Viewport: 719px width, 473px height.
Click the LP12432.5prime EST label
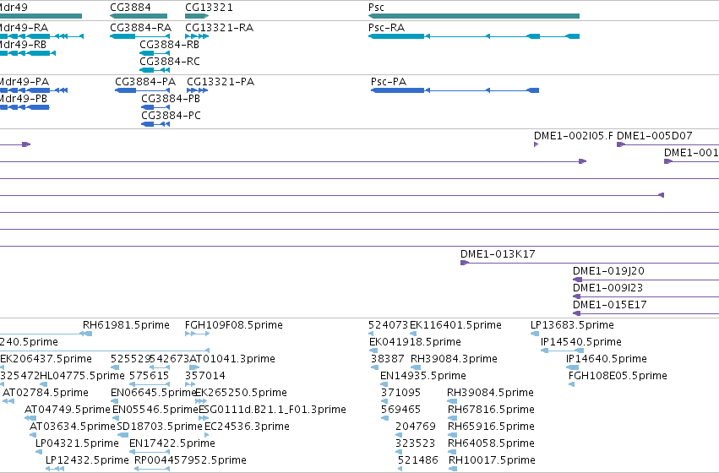pyautogui.click(x=87, y=460)
